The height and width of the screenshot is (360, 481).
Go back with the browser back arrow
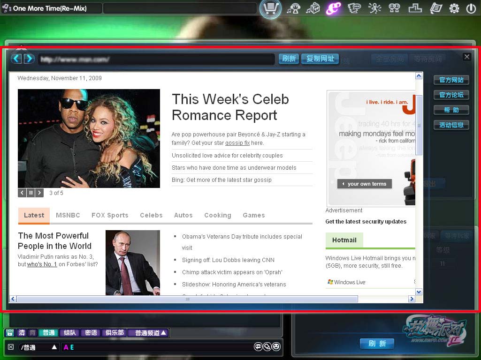(x=16, y=59)
